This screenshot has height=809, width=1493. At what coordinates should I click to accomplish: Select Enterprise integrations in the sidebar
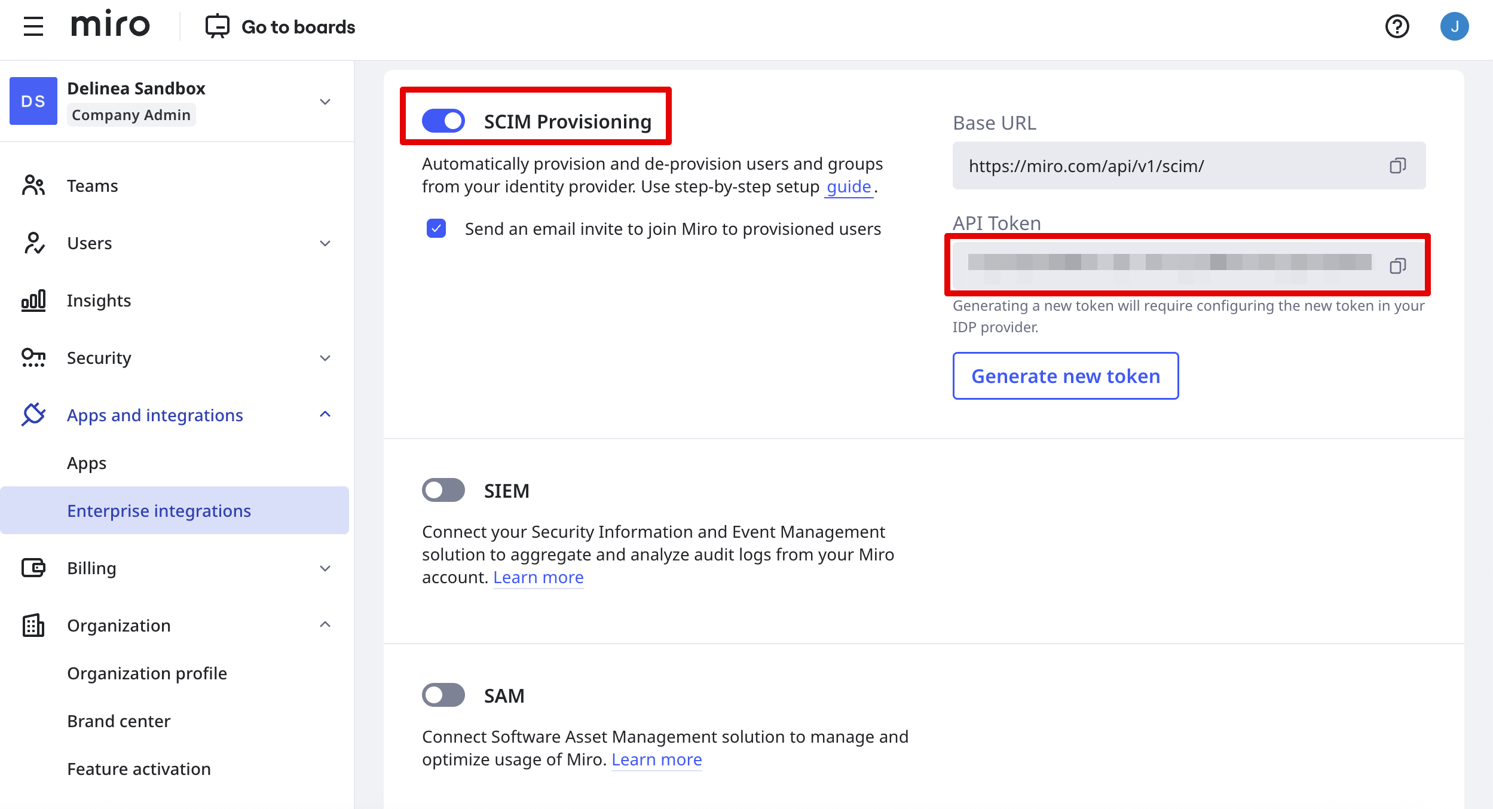point(159,511)
